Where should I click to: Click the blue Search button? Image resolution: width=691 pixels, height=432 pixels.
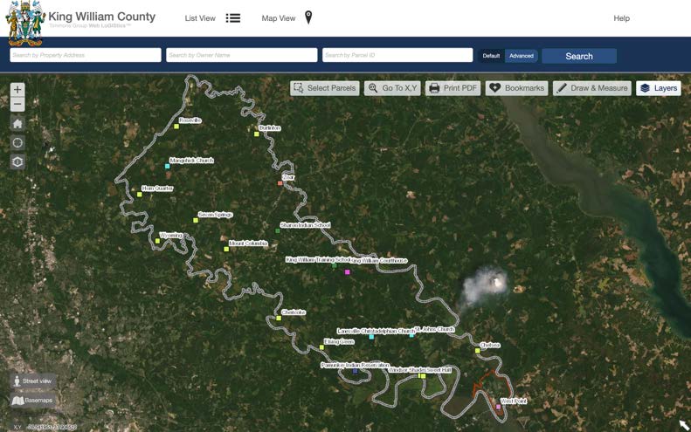[578, 56]
